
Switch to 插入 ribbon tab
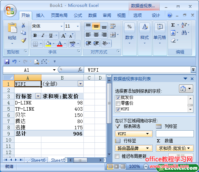(x=40, y=16)
